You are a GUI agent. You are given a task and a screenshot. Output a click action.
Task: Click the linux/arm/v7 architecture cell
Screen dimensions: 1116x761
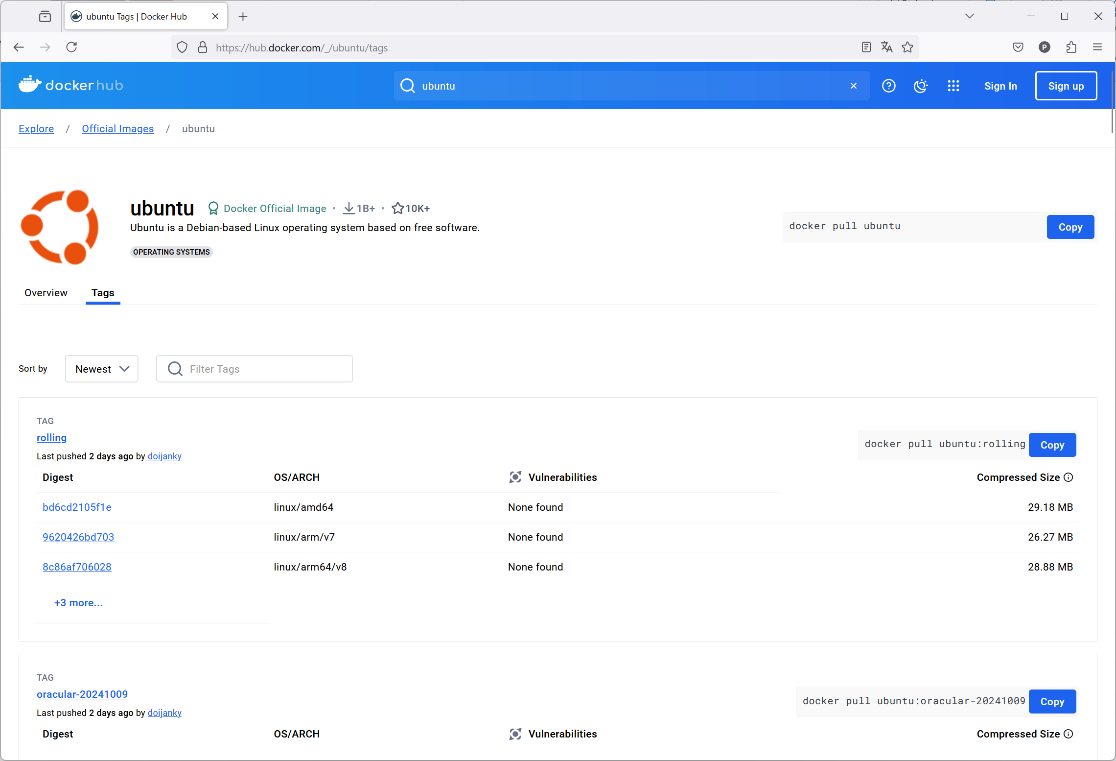(304, 537)
